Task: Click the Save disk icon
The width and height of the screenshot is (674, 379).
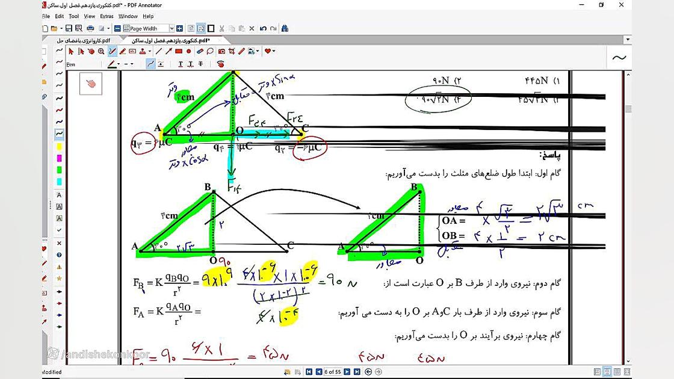Action: pos(69,28)
